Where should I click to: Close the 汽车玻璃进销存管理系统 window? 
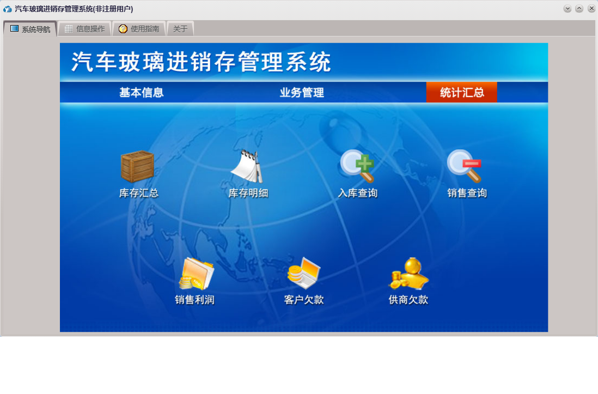(x=591, y=9)
